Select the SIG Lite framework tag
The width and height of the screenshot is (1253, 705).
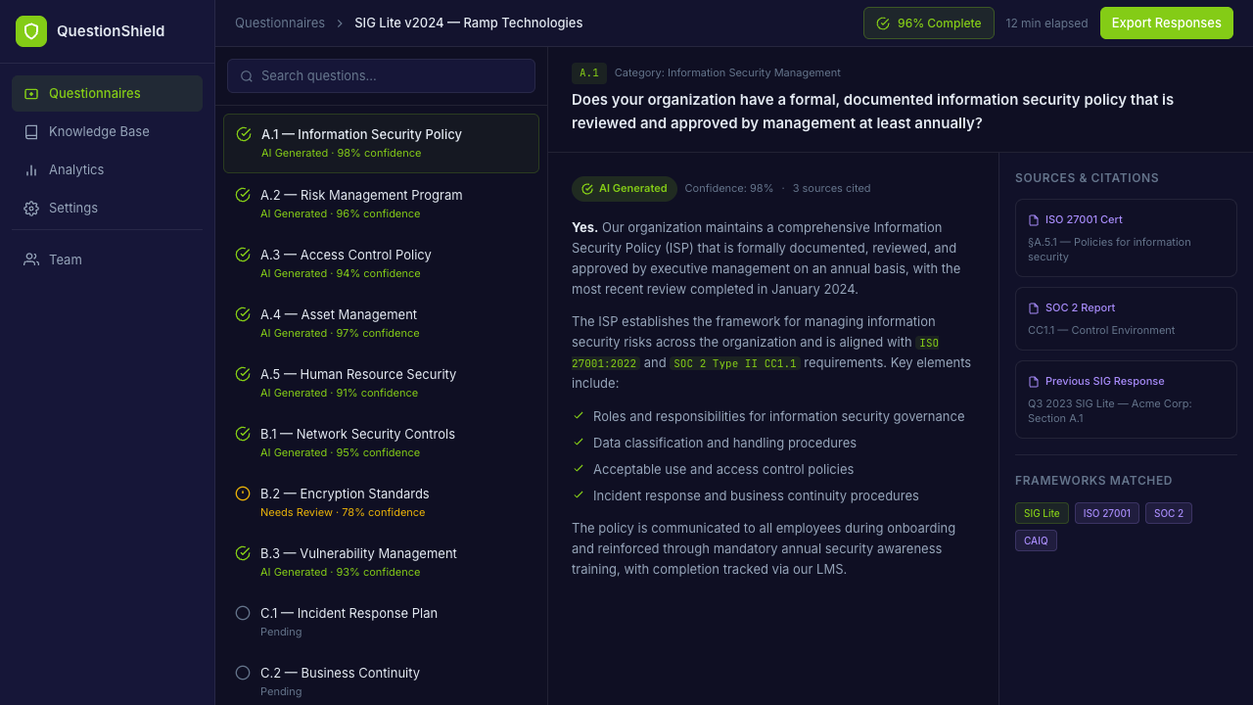tap(1042, 513)
